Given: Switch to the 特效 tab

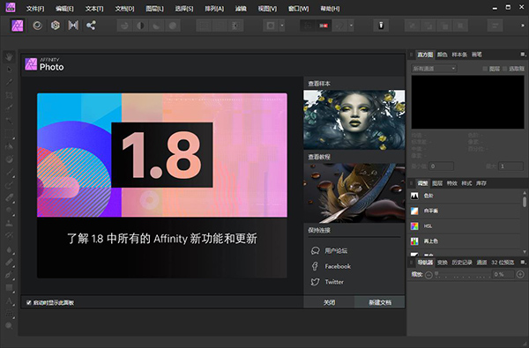Looking at the screenshot, I should pos(451,183).
